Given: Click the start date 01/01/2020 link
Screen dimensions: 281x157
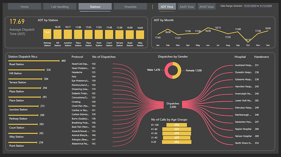Looking at the screenshot, I should pos(250,6).
